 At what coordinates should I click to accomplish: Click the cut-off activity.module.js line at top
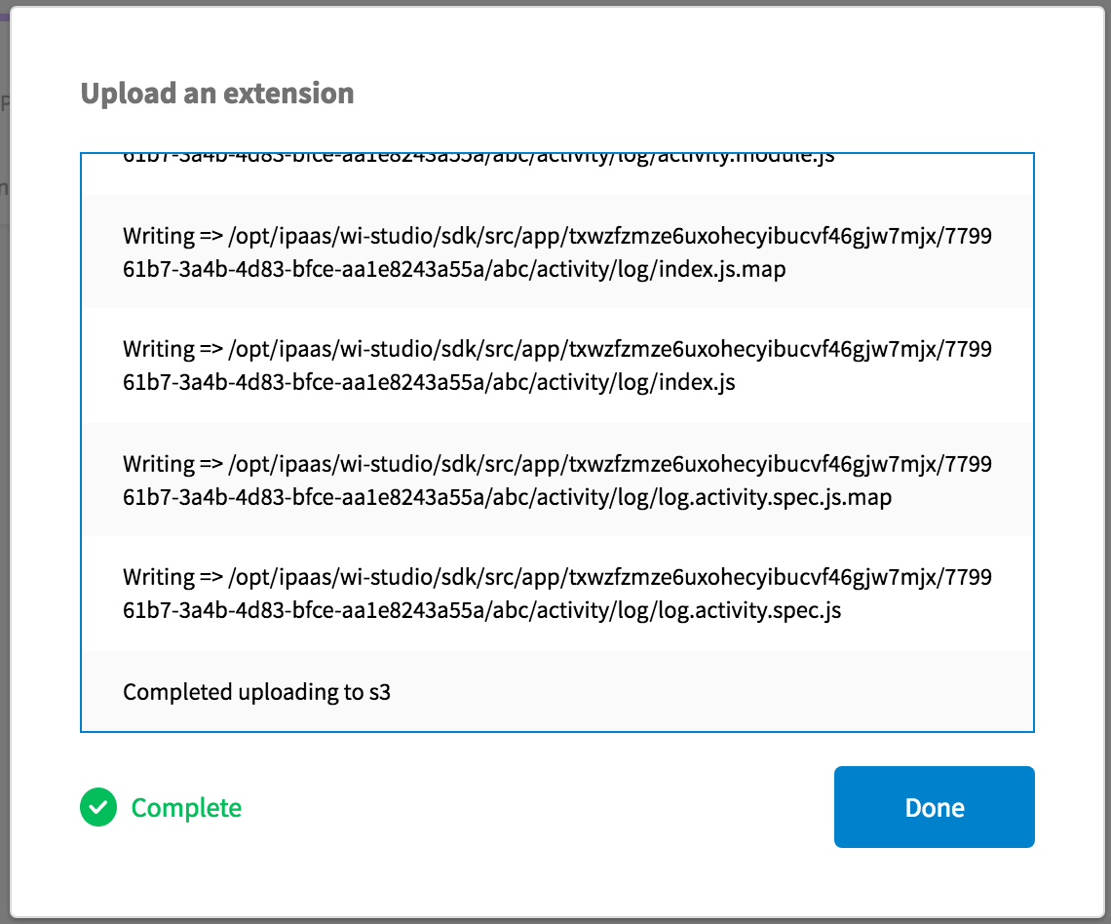[479, 158]
